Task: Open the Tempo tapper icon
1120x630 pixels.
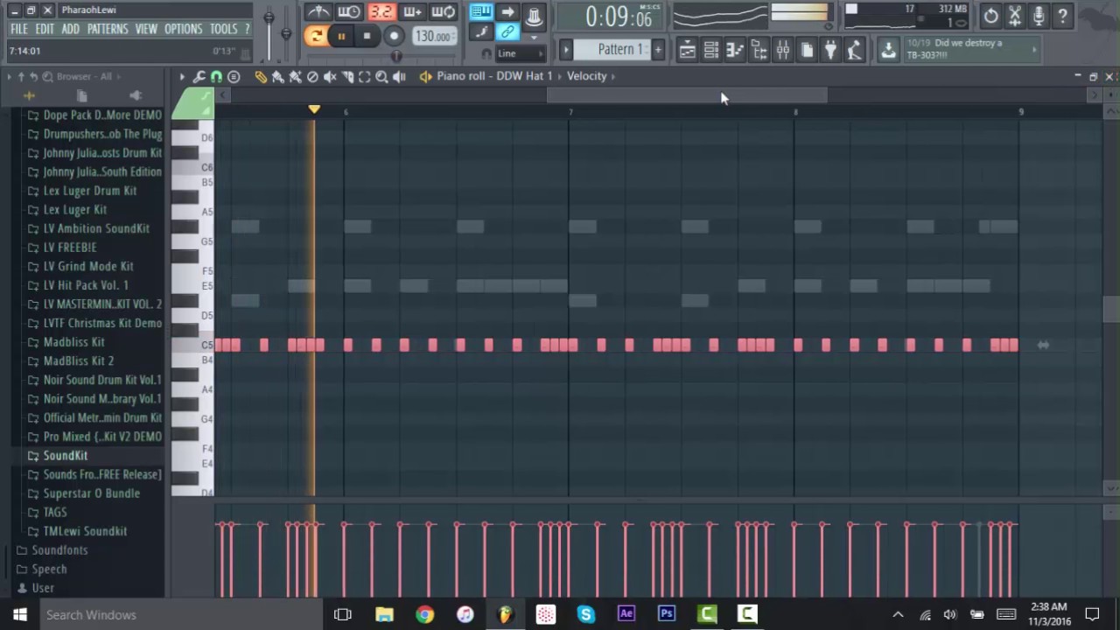Action: pyautogui.click(x=854, y=51)
